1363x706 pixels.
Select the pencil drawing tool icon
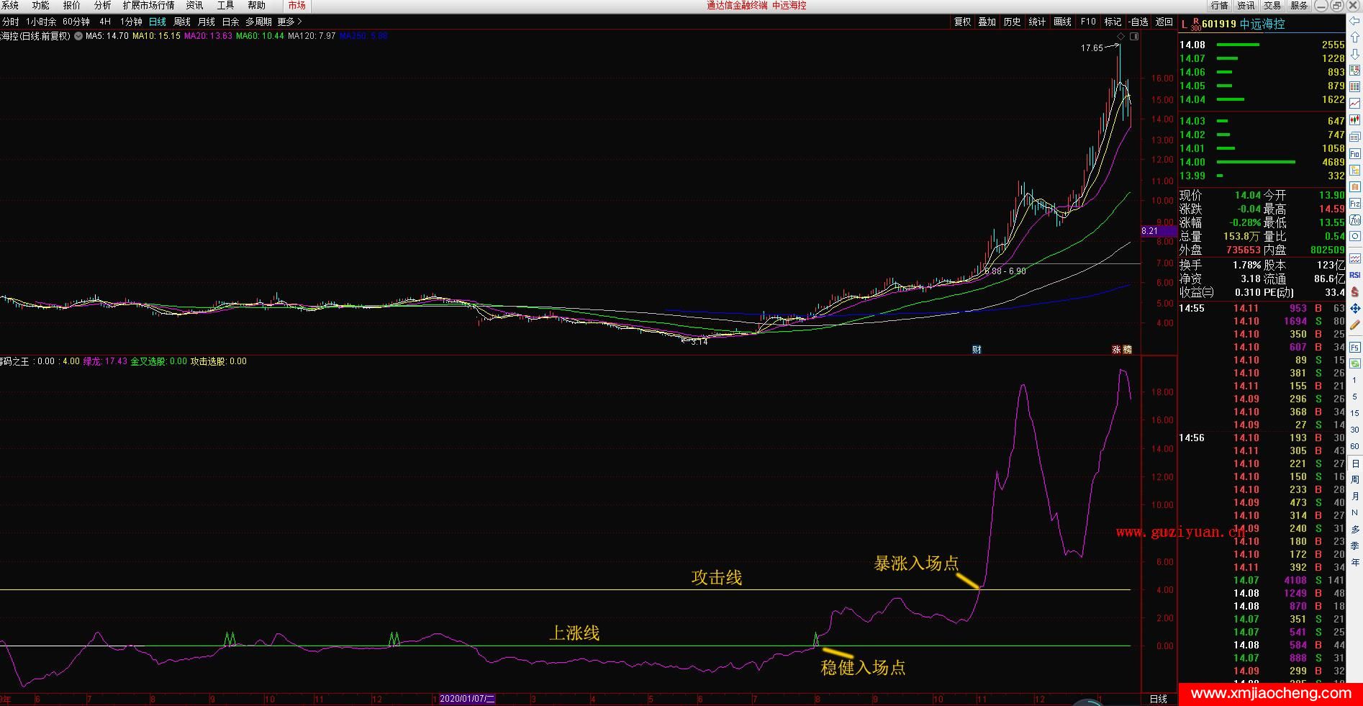click(1355, 325)
